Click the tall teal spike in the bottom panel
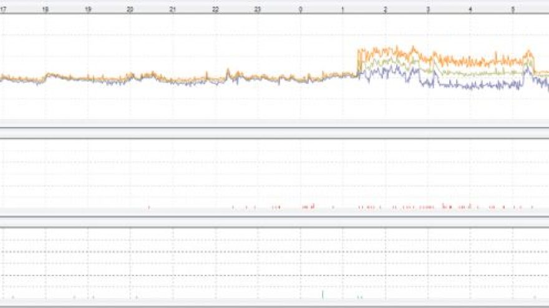 323,294
